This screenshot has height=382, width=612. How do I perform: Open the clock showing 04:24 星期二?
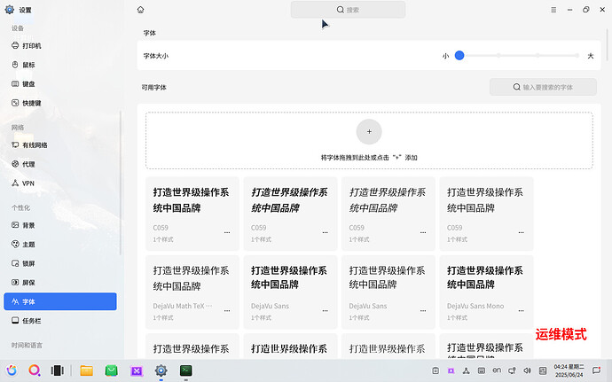tap(569, 370)
